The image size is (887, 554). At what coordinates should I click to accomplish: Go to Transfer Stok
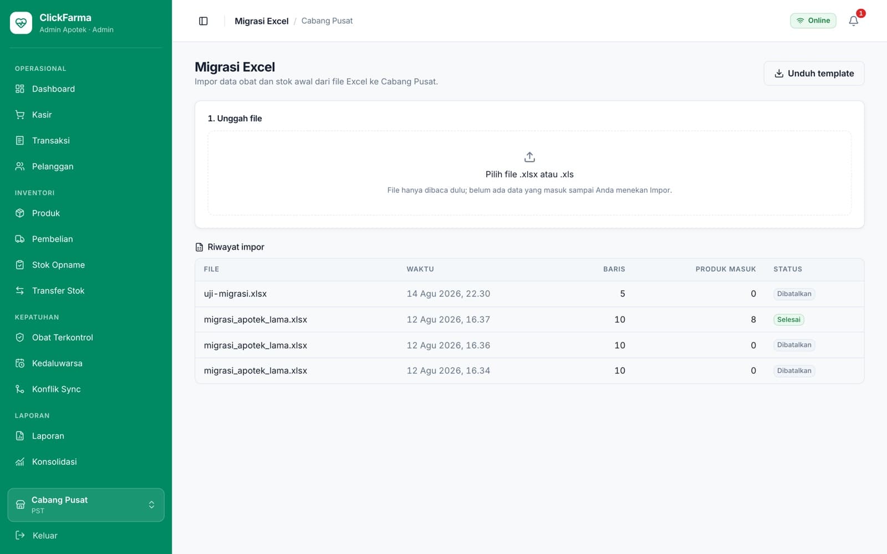86,291
